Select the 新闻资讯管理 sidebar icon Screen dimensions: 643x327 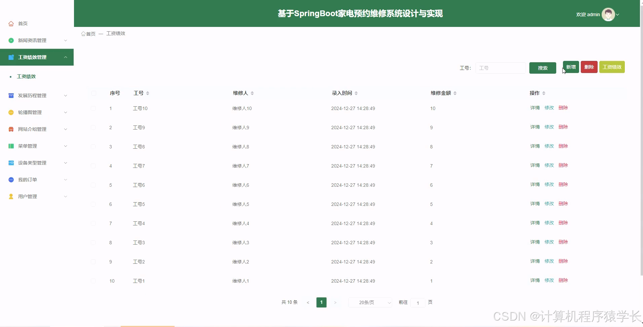11,40
